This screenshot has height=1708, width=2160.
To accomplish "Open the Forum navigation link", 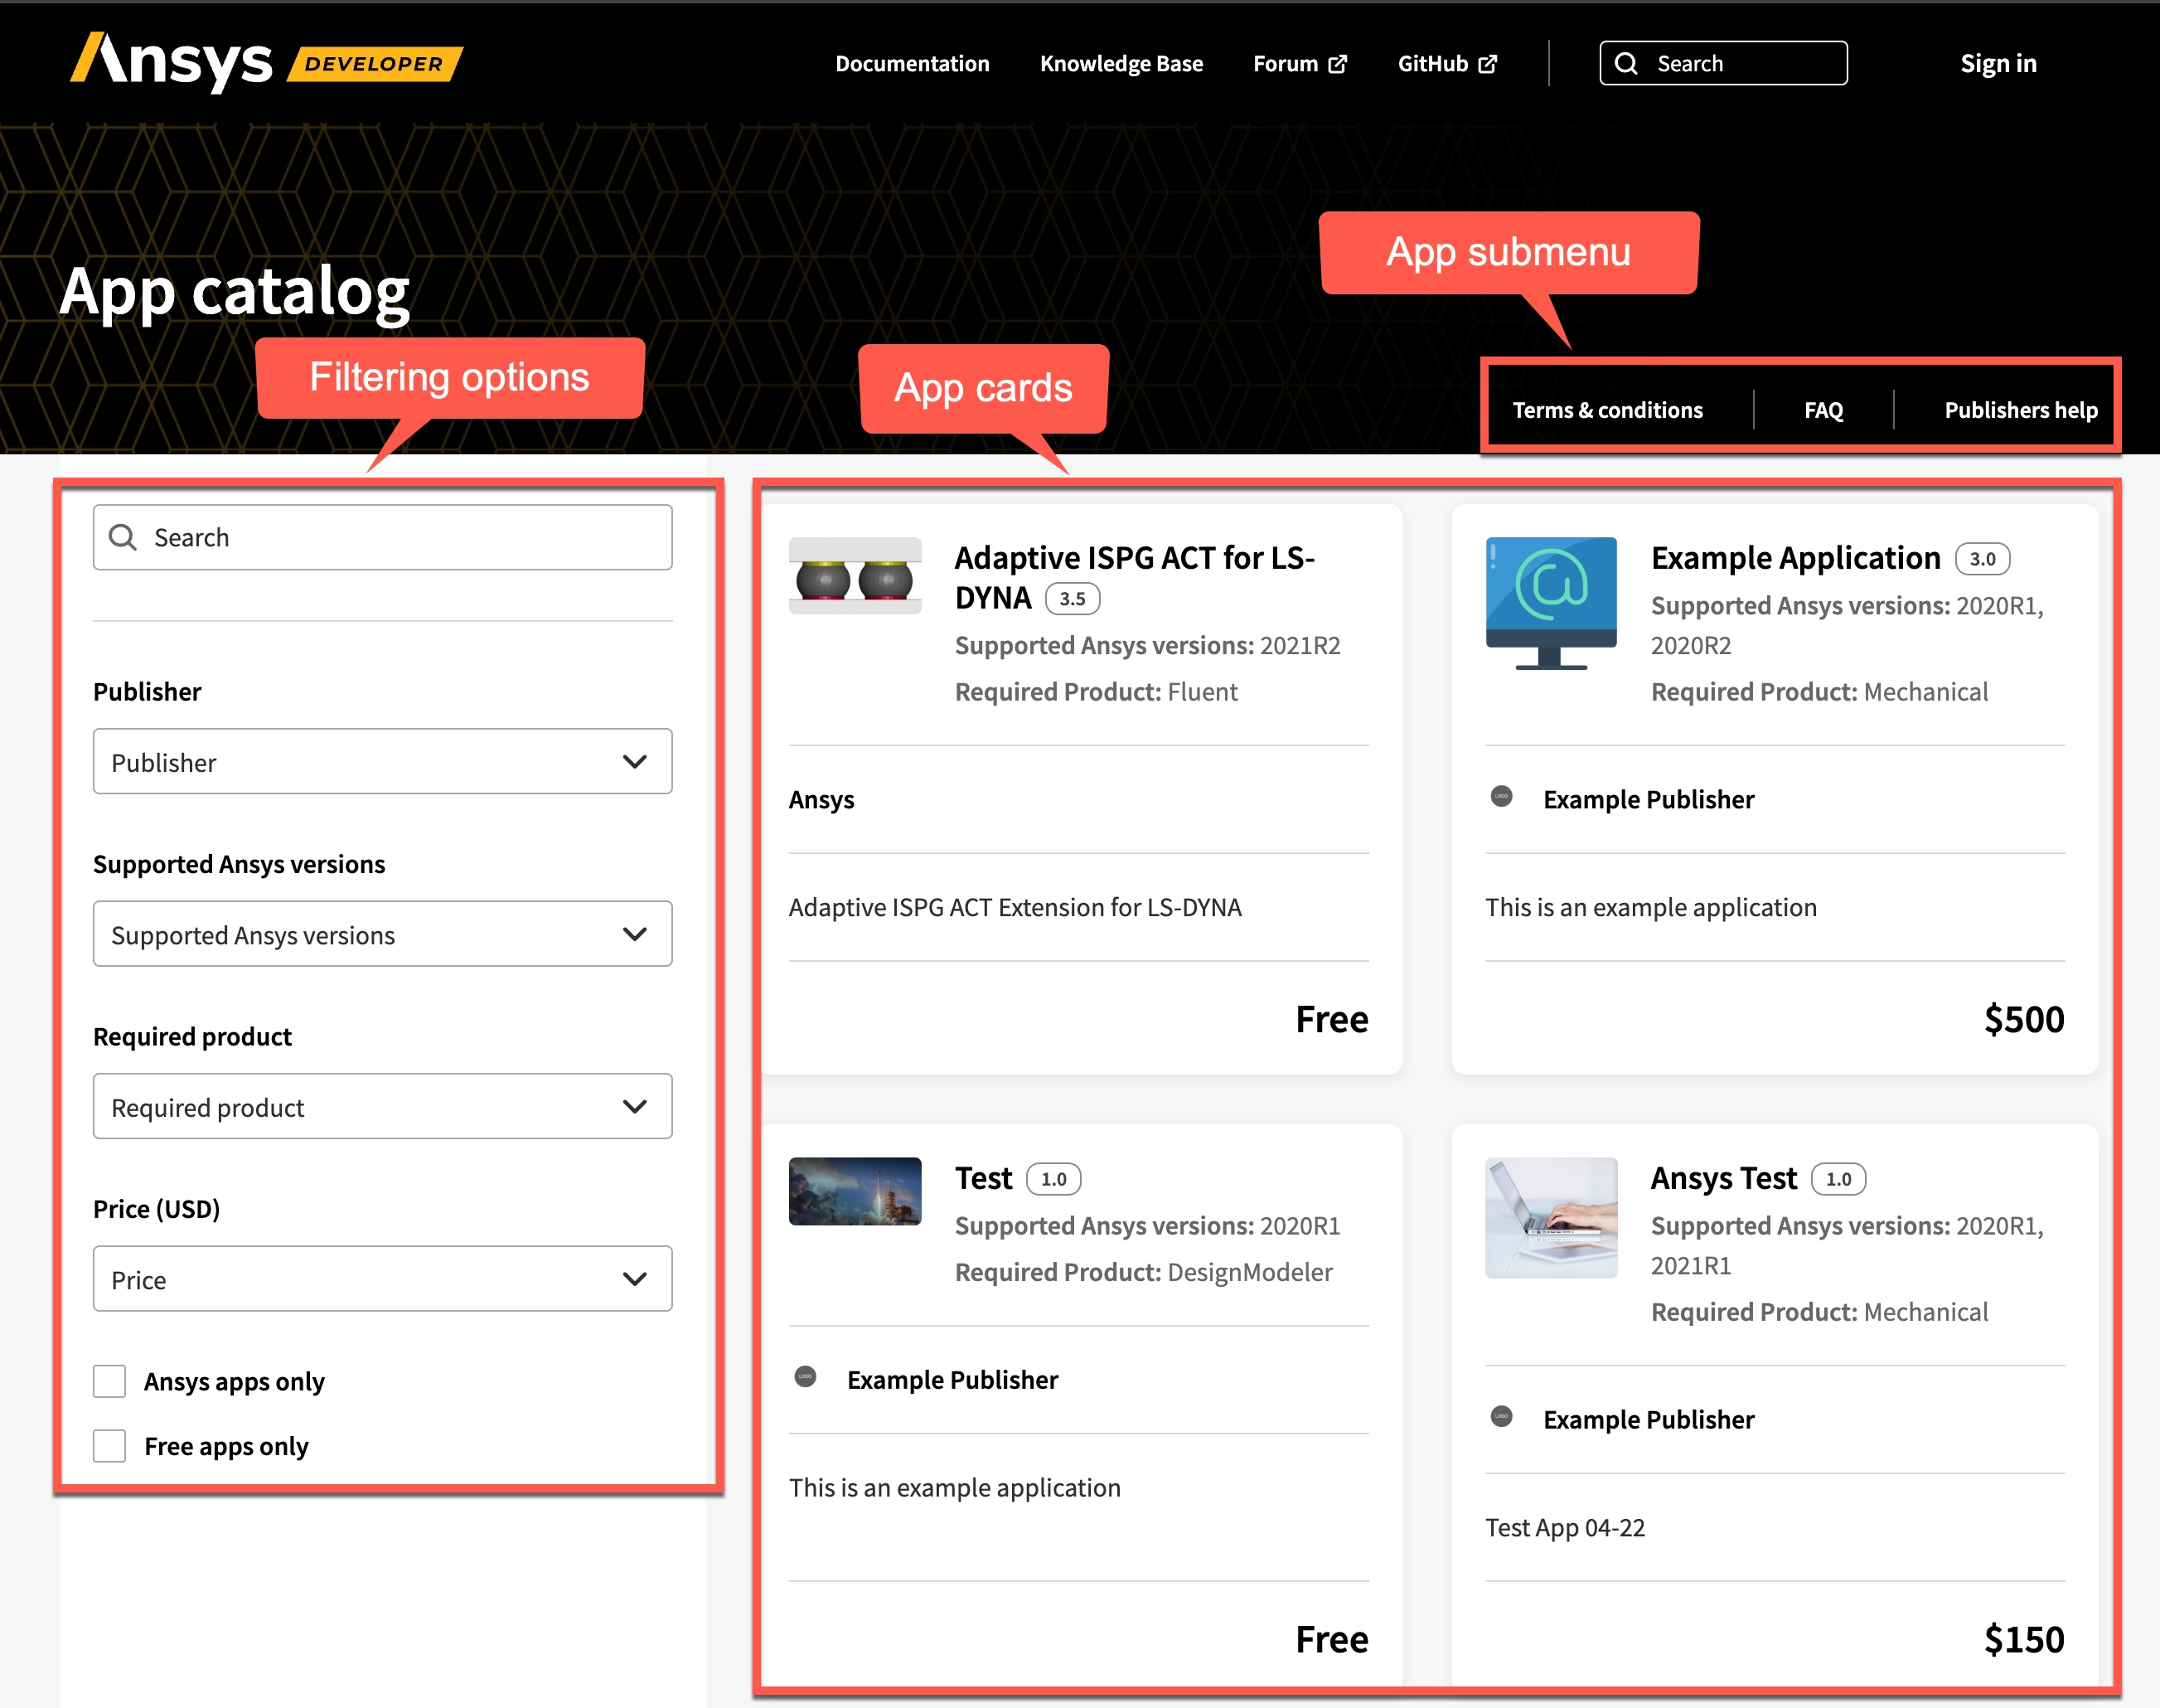I will click(x=1300, y=64).
